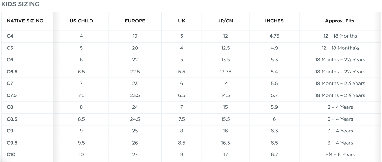Viewport: 382px width, 162px height.
Task: Click the KIDS SIZING heading
Action: coord(20,4)
